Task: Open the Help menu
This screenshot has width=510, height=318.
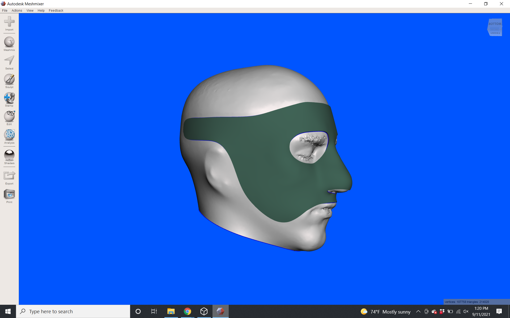Action: tap(41, 10)
